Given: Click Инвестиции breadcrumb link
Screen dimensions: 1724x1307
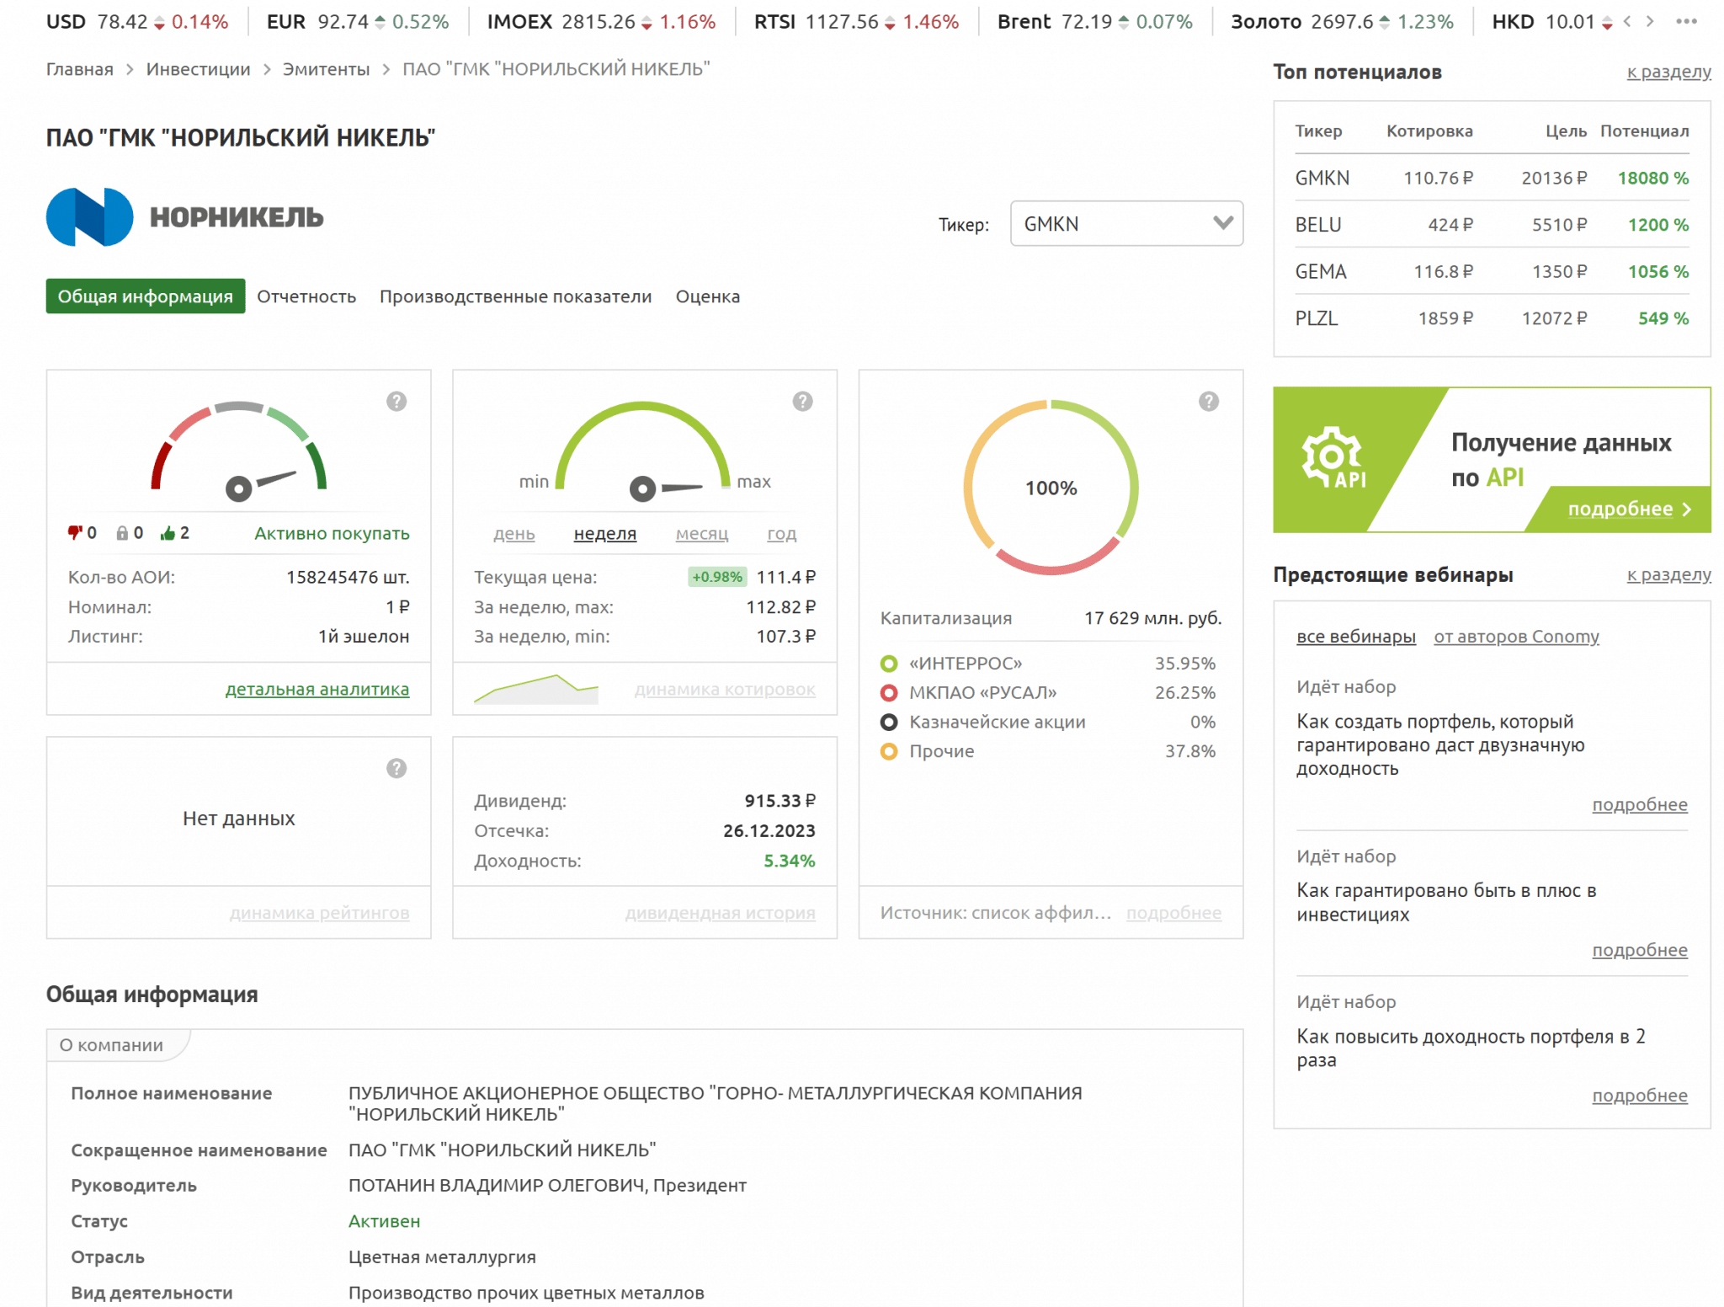Looking at the screenshot, I should click(198, 69).
